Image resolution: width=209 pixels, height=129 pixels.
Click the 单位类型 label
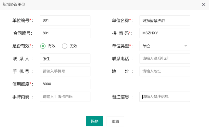click(x=122, y=46)
